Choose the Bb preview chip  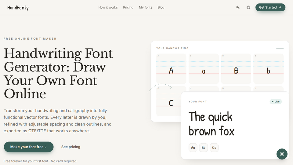(x=204, y=148)
